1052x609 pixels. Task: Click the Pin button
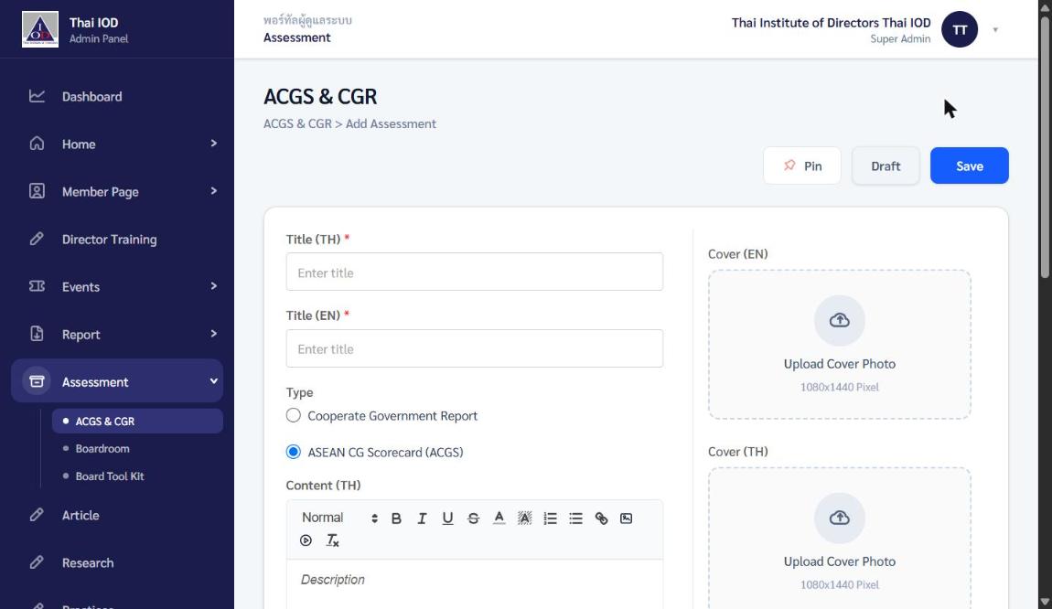pyautogui.click(x=801, y=166)
